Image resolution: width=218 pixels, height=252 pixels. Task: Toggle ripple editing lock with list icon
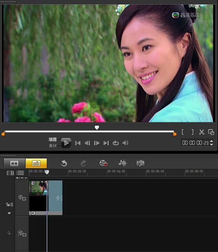[x=9, y=204]
